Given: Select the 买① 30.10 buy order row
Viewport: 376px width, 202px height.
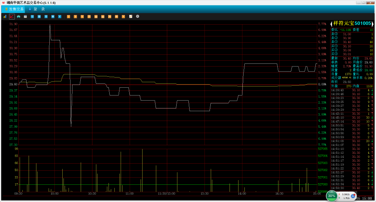Looking at the screenshot, I should click(x=352, y=46).
